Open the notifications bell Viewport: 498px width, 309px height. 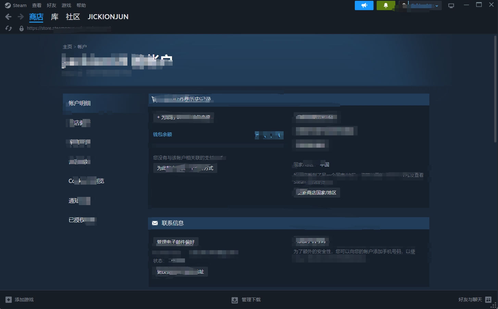[x=386, y=5]
